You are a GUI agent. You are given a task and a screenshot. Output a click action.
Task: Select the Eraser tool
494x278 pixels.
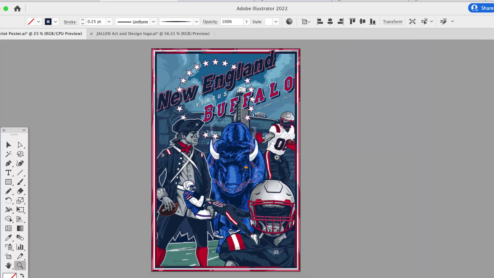[x=20, y=191]
